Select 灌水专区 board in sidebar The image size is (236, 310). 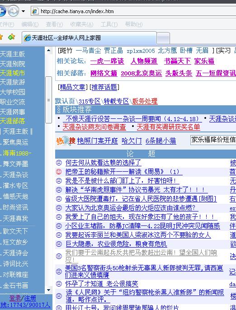point(15,185)
